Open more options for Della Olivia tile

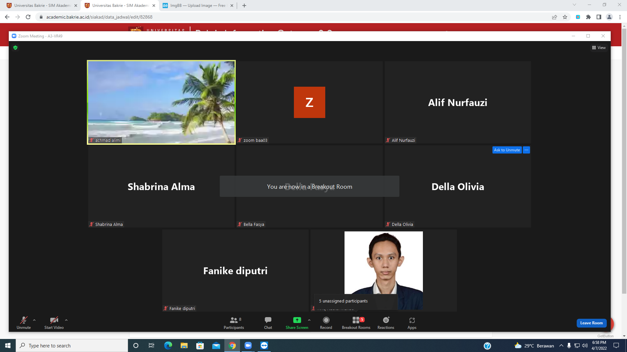(526, 150)
